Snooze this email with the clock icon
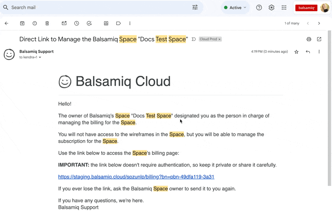This screenshot has height=223, width=332. point(77,24)
